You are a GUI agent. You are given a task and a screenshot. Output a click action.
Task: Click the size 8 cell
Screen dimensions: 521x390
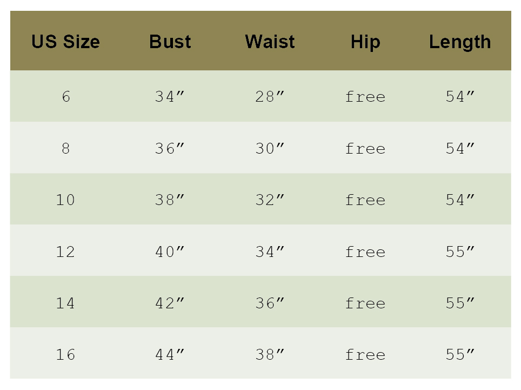tap(66, 149)
